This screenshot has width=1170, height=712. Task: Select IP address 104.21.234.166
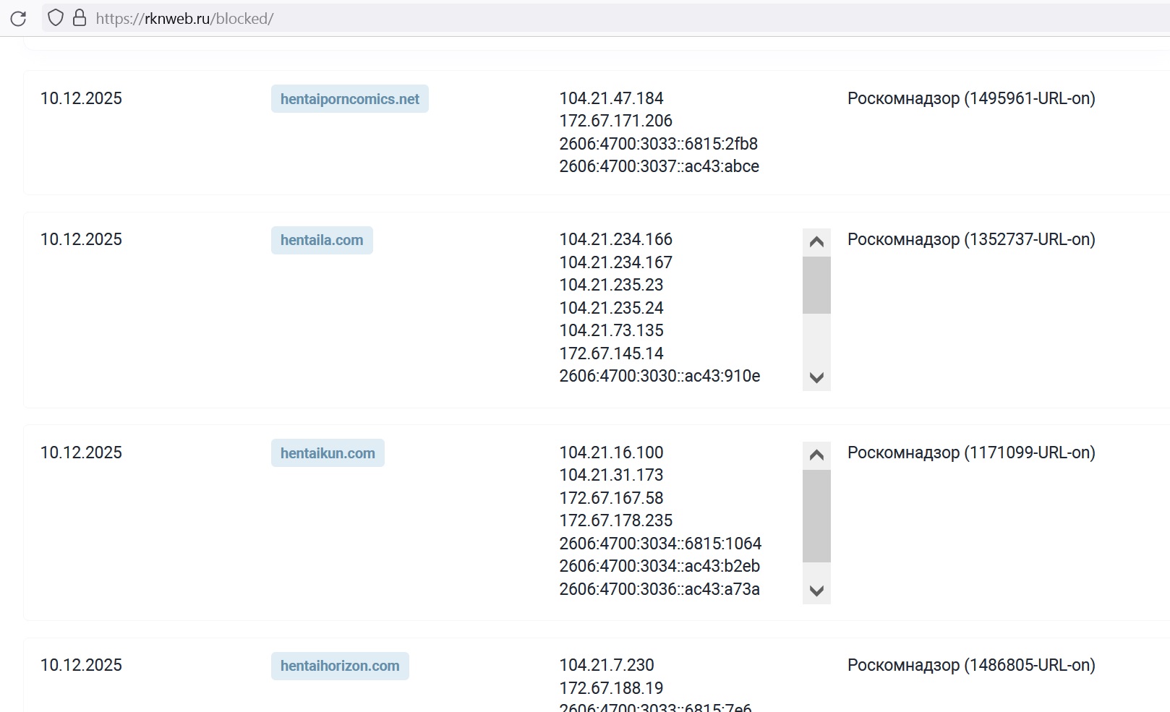coord(615,239)
